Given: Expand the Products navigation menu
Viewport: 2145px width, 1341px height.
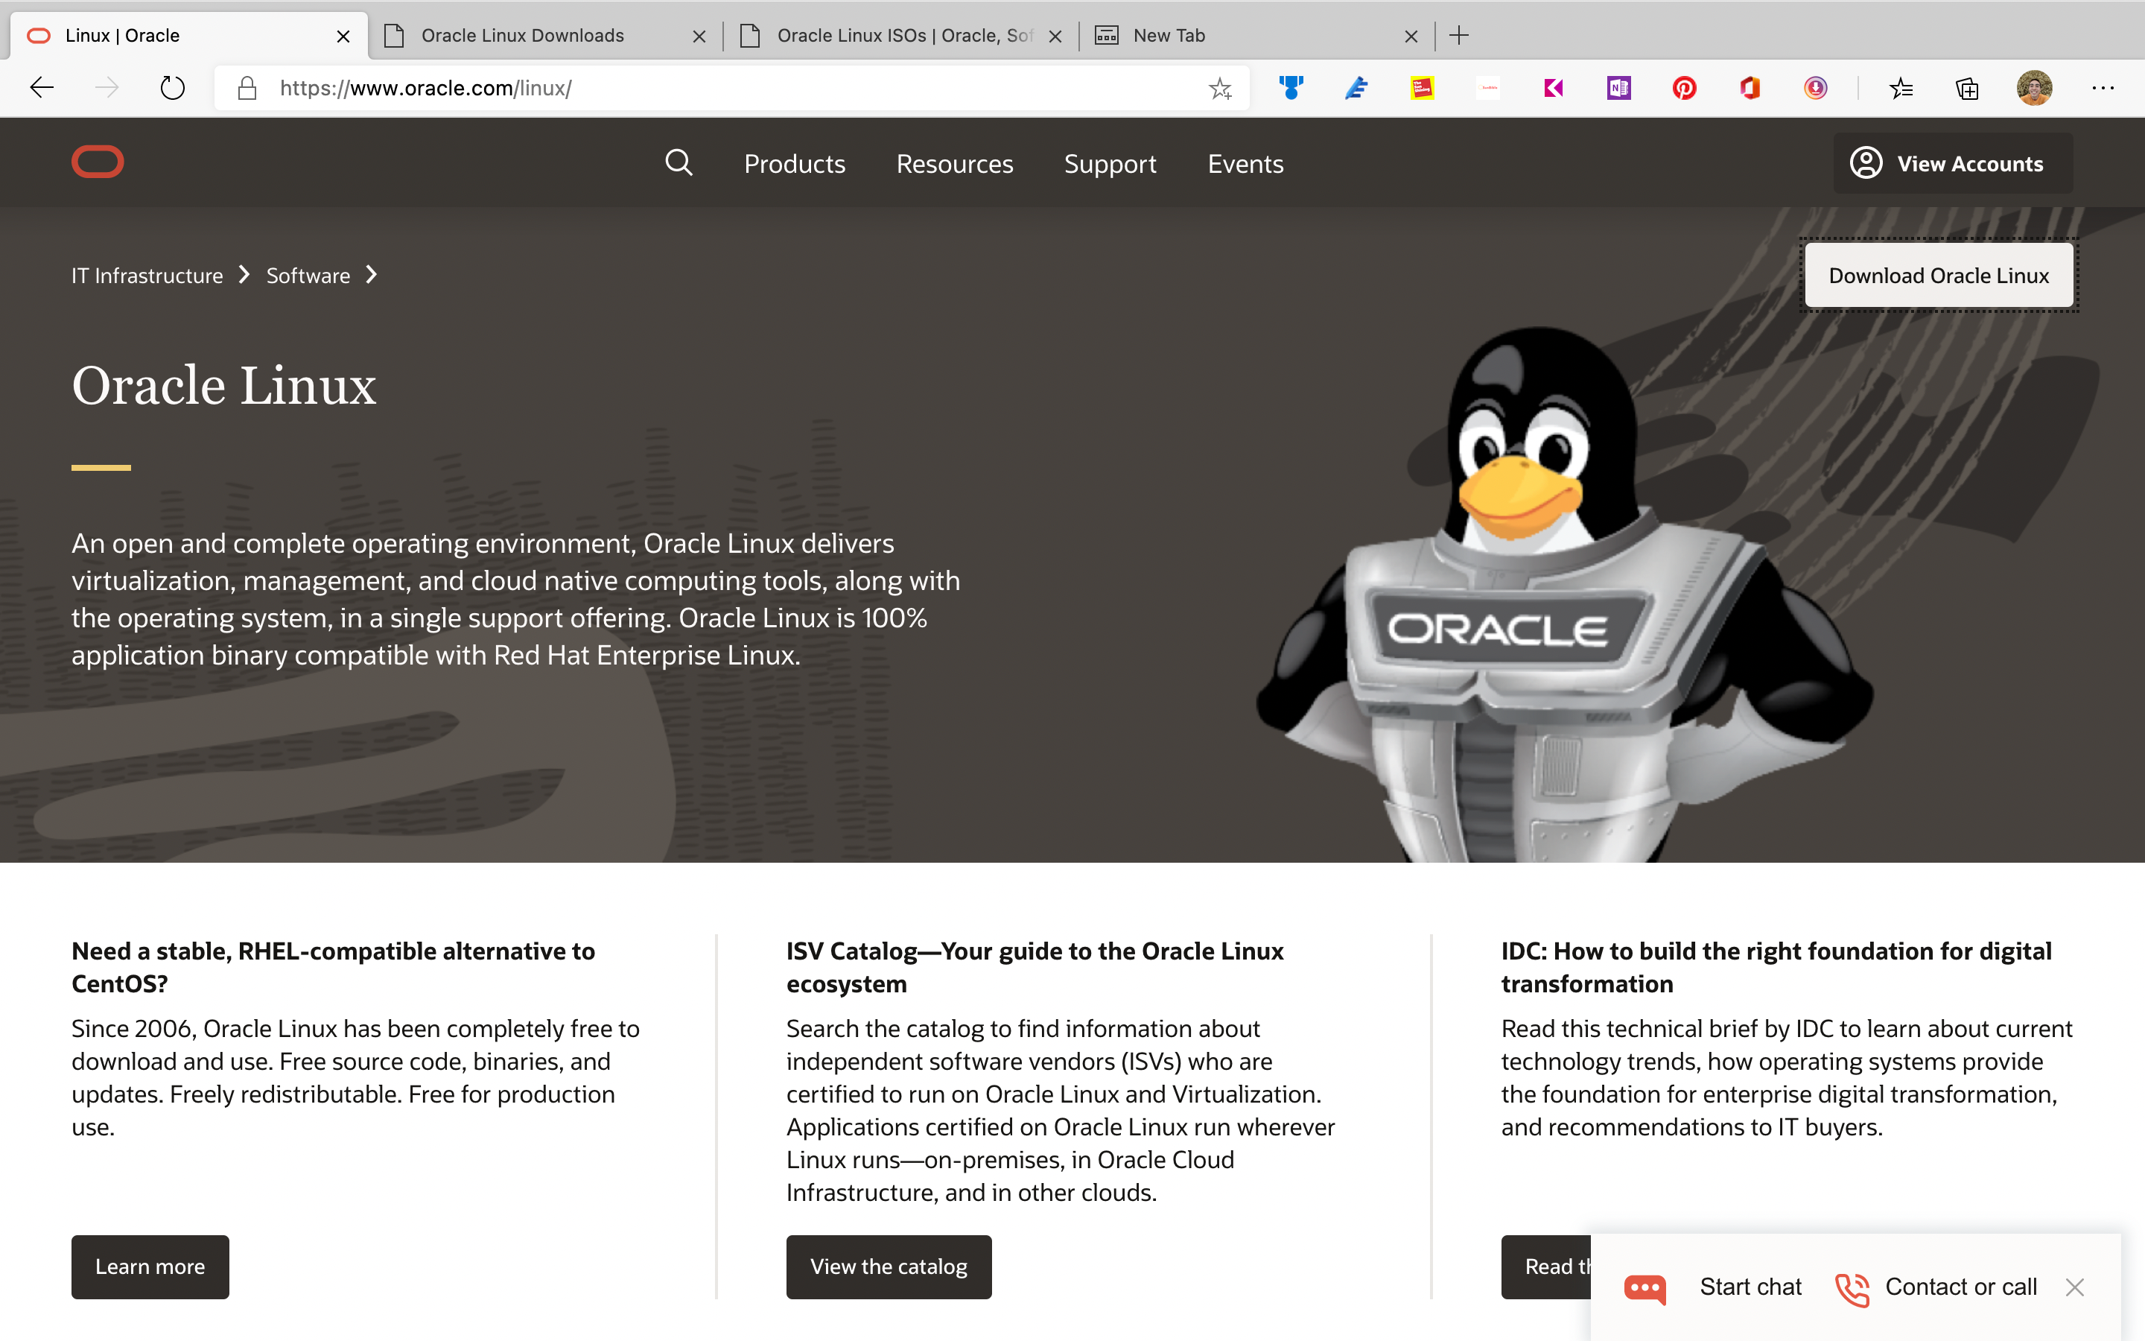Looking at the screenshot, I should click(794, 164).
